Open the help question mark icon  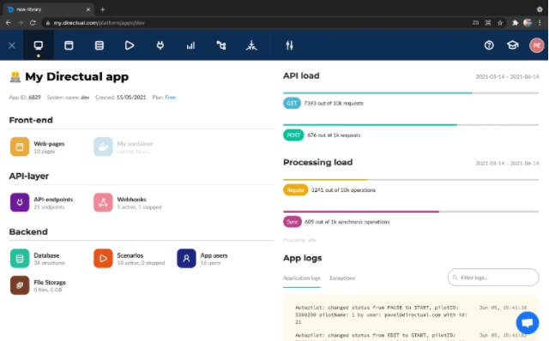tap(489, 45)
